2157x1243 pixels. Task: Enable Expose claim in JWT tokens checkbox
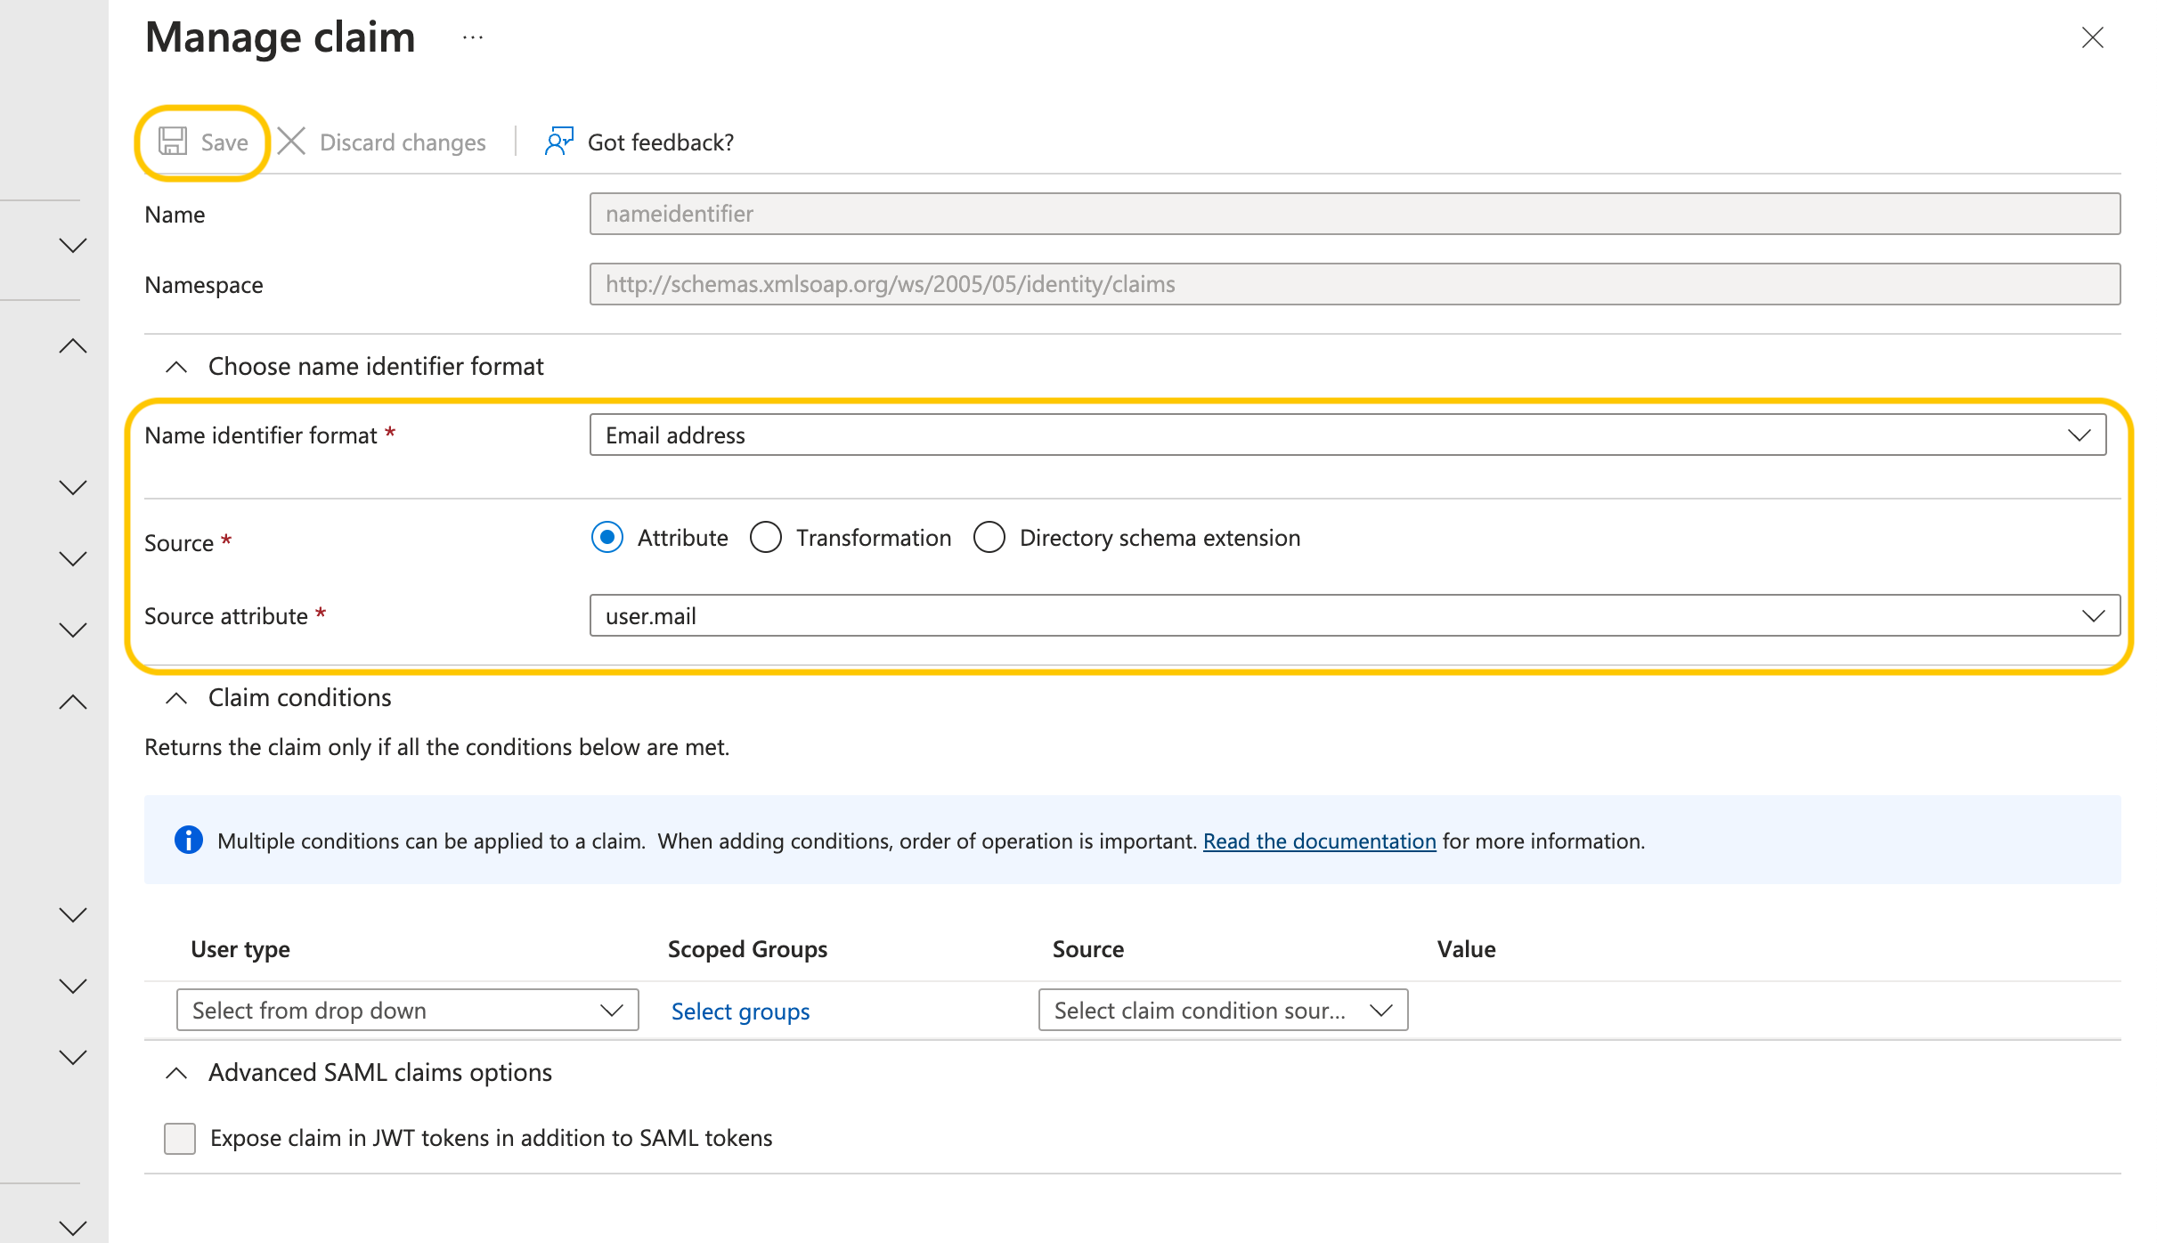click(x=180, y=1138)
